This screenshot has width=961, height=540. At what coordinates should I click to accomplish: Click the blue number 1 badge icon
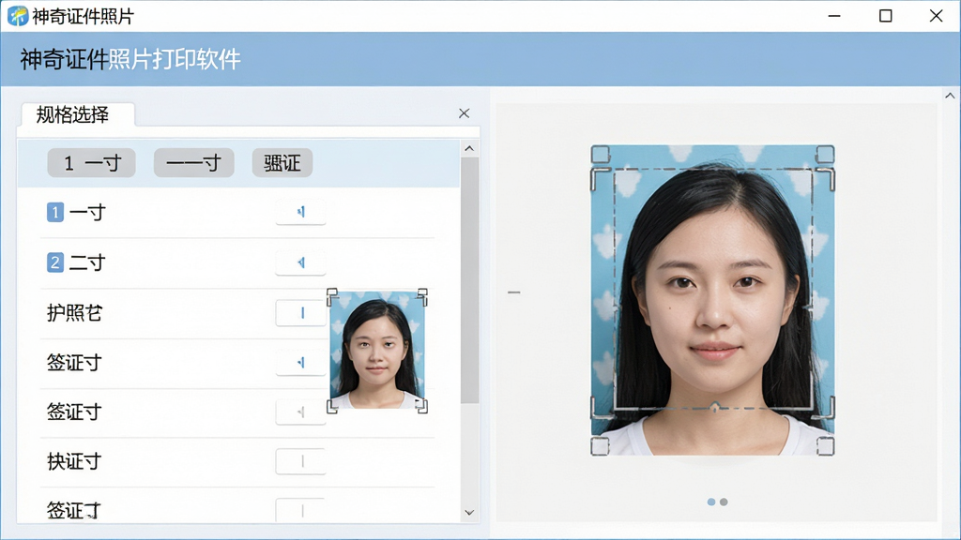pyautogui.click(x=55, y=213)
